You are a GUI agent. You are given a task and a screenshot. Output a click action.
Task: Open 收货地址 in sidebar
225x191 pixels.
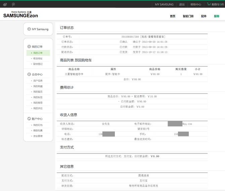38,58
